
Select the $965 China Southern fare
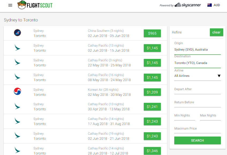tap(152, 33)
